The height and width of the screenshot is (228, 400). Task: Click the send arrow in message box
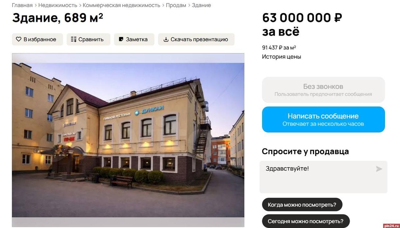[379, 169]
